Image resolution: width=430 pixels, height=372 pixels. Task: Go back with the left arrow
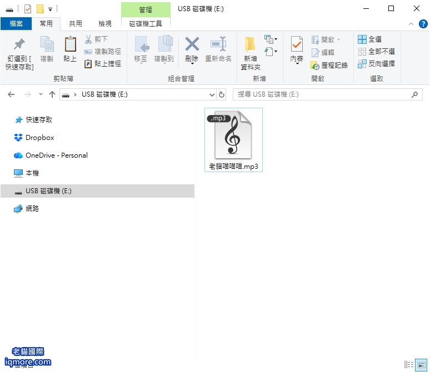11,94
